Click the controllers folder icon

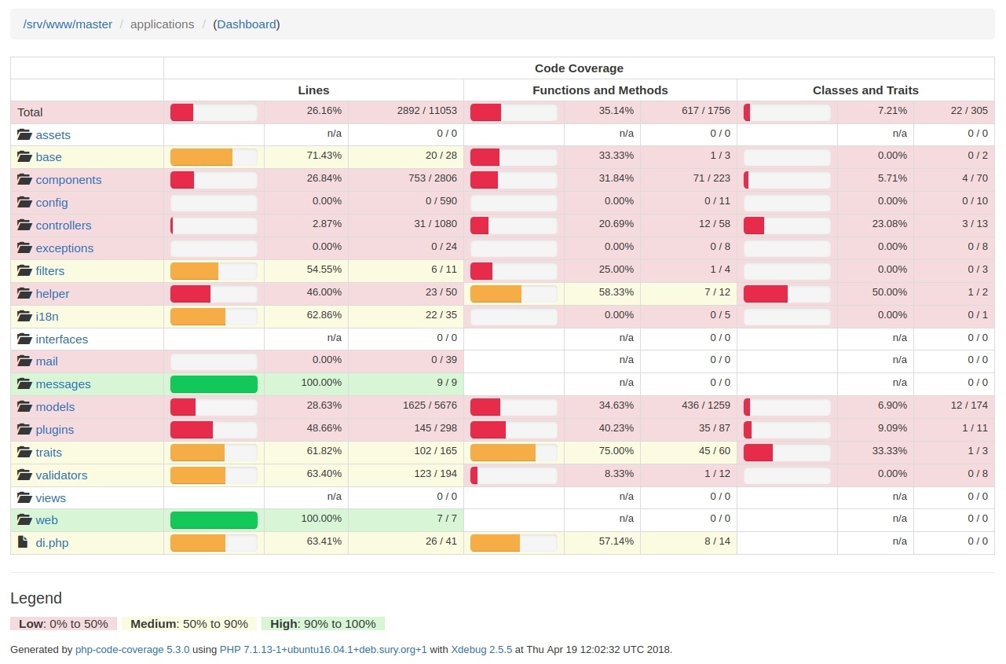pyautogui.click(x=24, y=226)
